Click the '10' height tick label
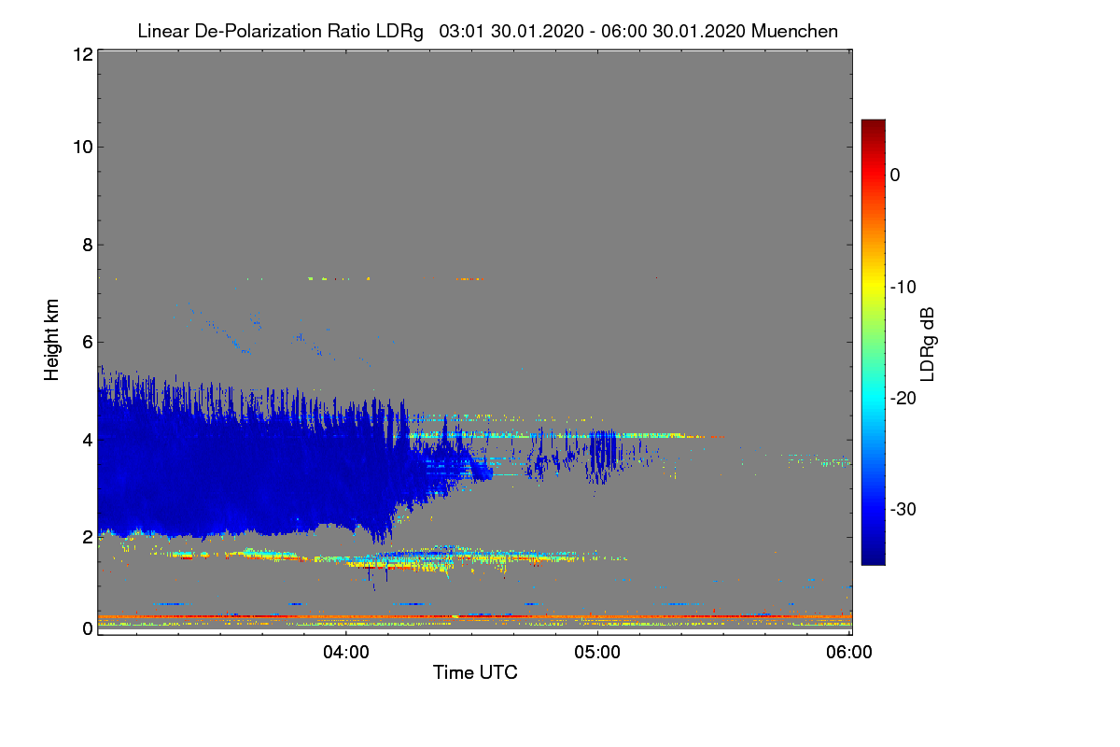This screenshot has width=1120, height=747. click(x=82, y=147)
